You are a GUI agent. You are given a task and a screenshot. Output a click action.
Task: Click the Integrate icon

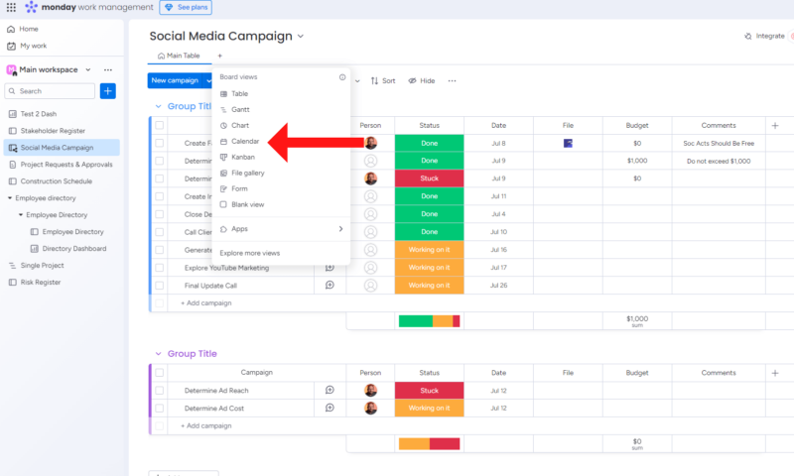coord(748,36)
